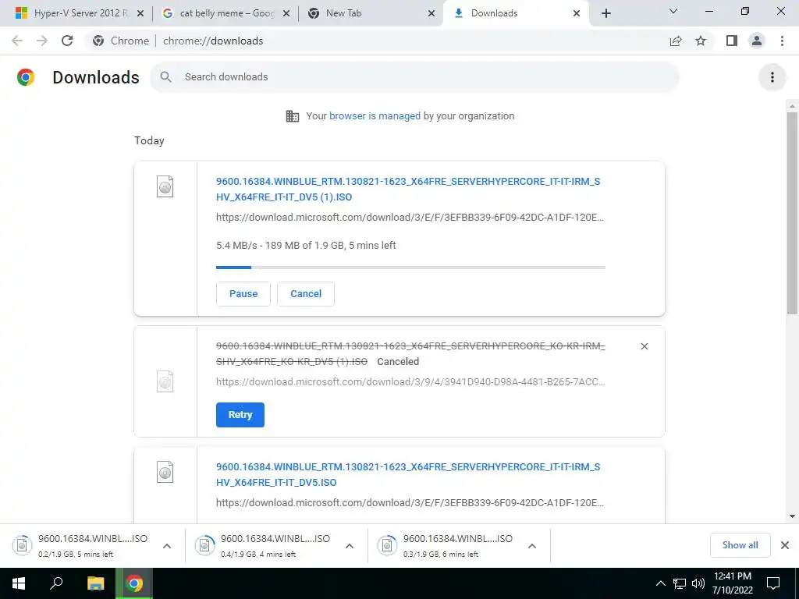Pause the IT-IT_DV5 (1).ISO download
Viewport: 799px width, 599px height.
[x=243, y=294]
